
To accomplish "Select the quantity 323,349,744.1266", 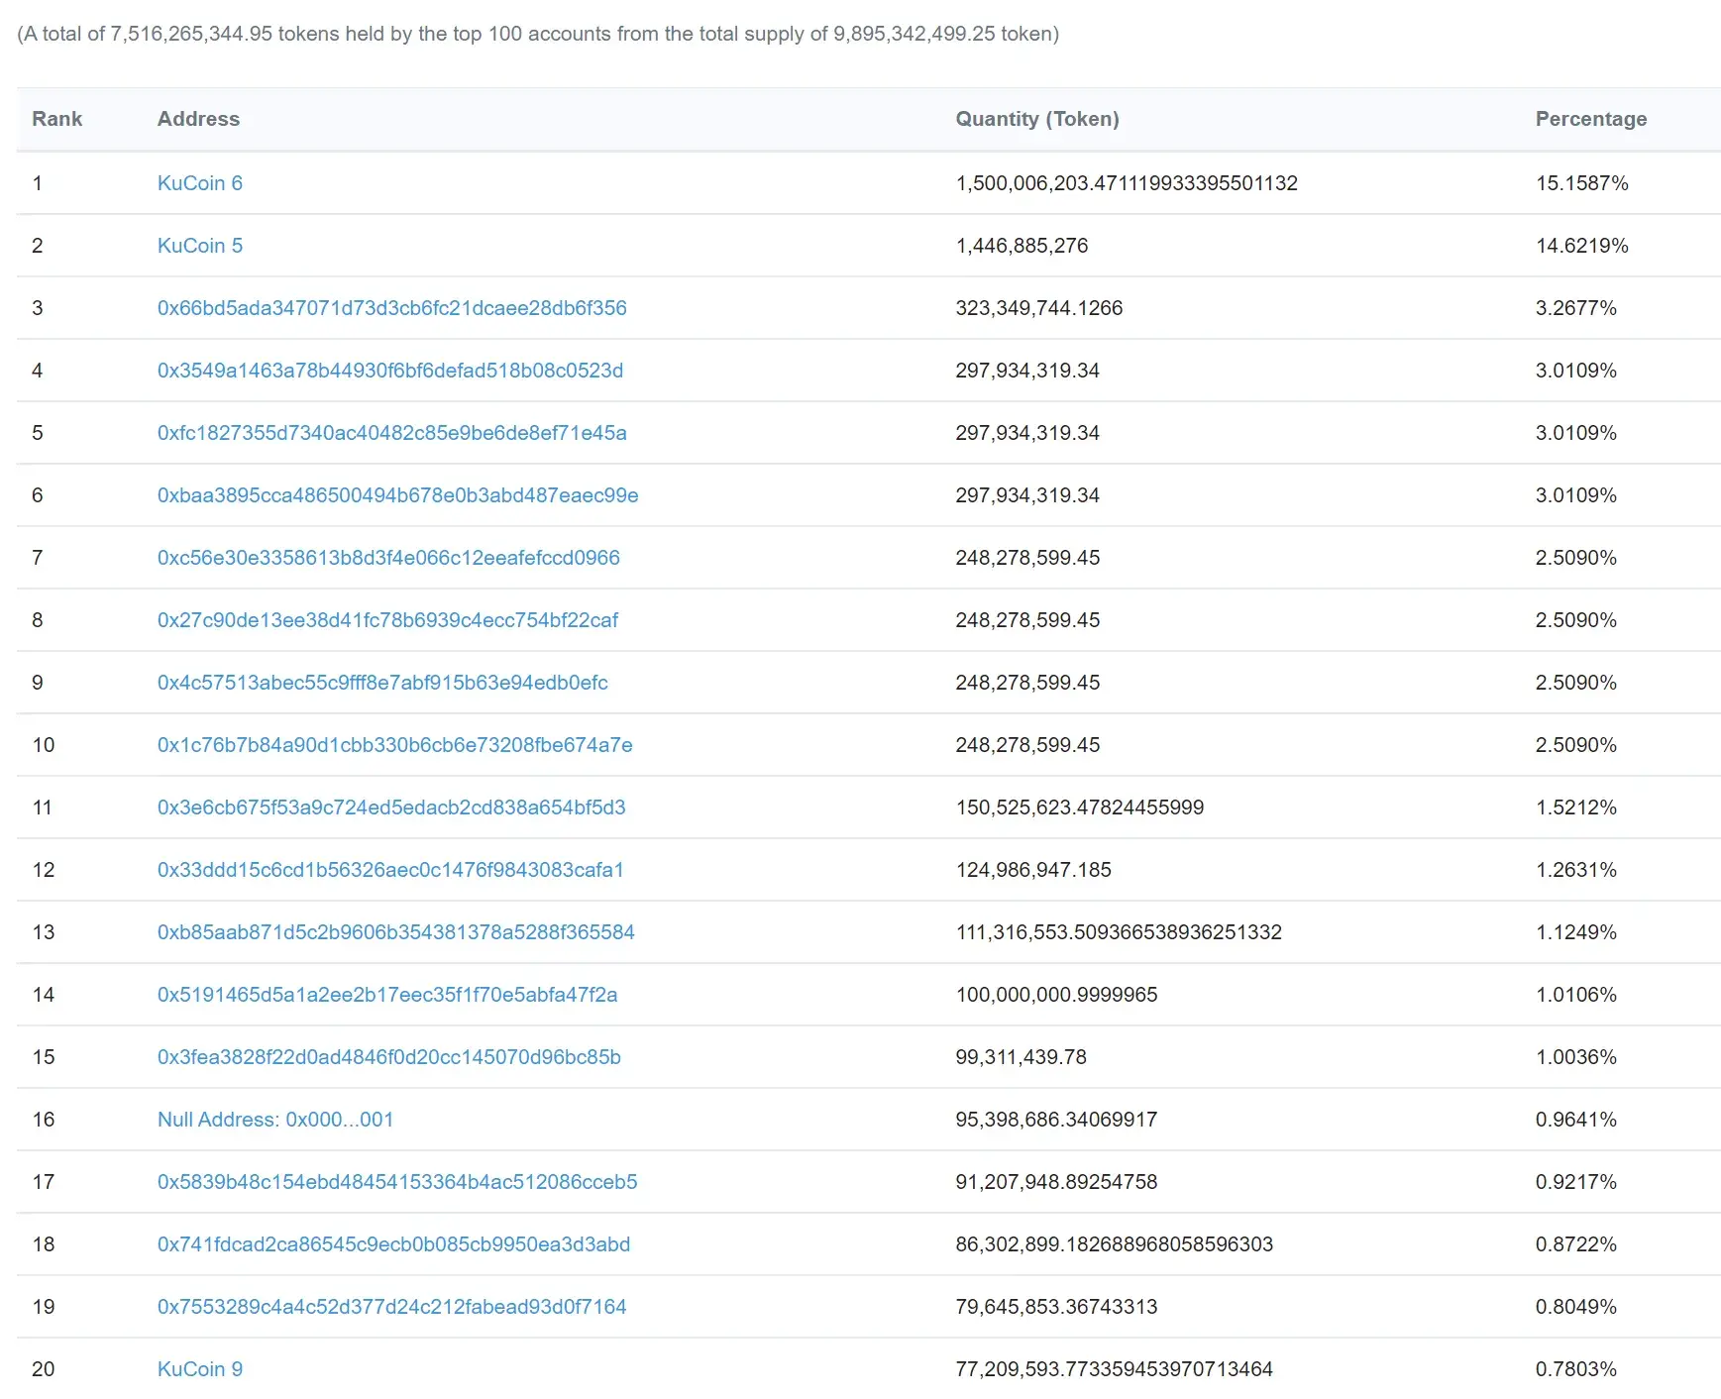I will 1039,308.
